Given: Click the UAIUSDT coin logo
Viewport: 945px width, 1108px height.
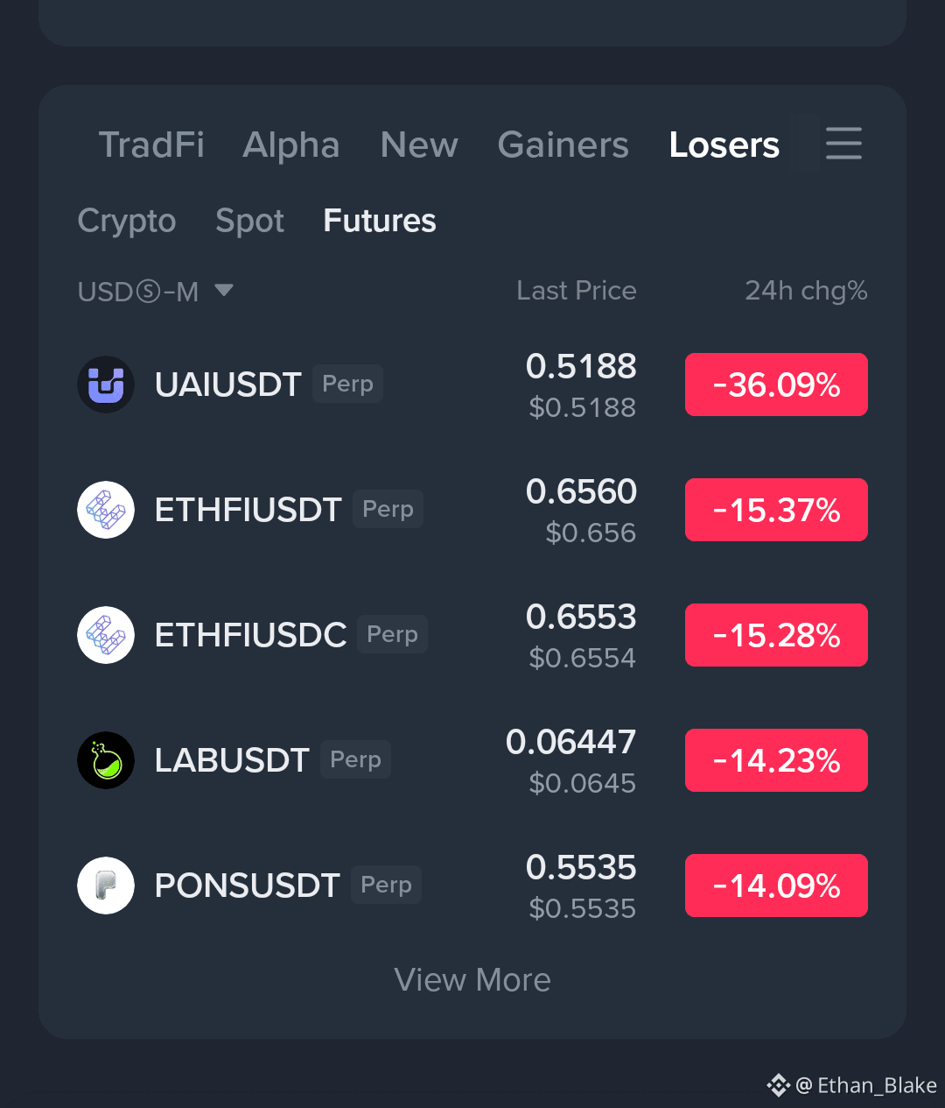Looking at the screenshot, I should (x=106, y=385).
